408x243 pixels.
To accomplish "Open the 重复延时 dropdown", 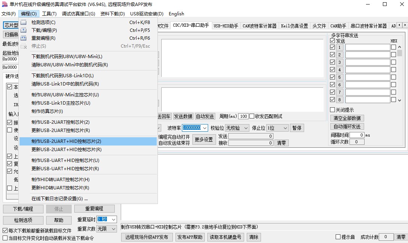I will tap(114, 220).
